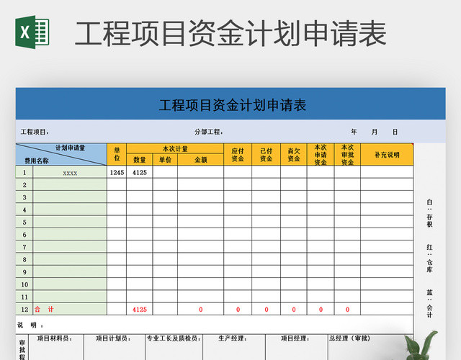Click the red 0 under 本次审批资金 column
The height and width of the screenshot is (360, 461).
(x=347, y=309)
